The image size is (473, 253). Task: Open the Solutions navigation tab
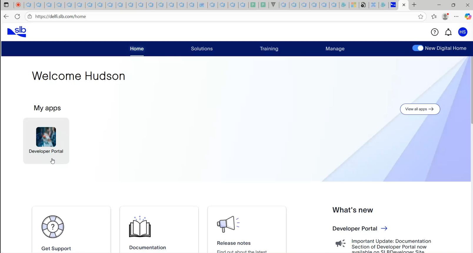pyautogui.click(x=202, y=49)
